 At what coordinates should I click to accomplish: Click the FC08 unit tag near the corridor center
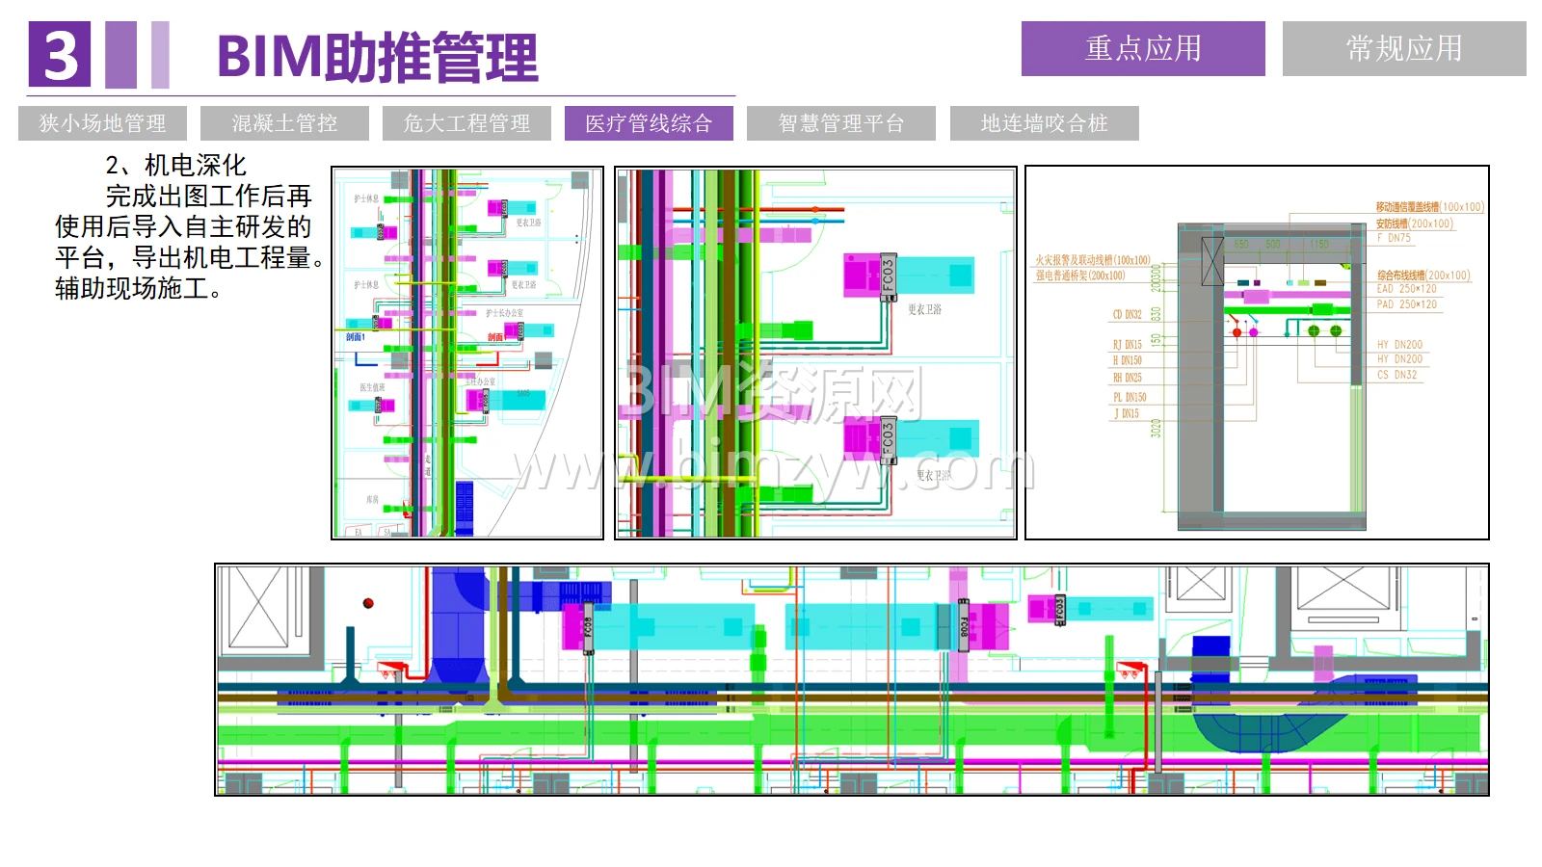(x=963, y=627)
